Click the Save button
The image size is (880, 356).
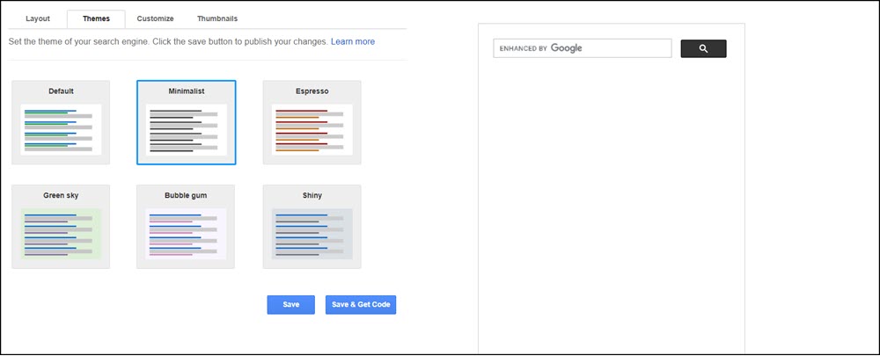tap(290, 304)
